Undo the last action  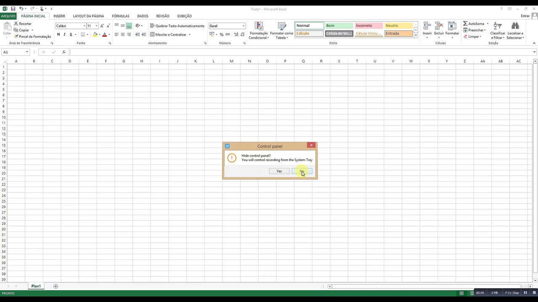(21, 9)
